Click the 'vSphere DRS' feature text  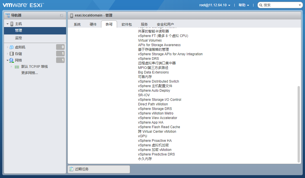pyautogui.click(x=148, y=59)
